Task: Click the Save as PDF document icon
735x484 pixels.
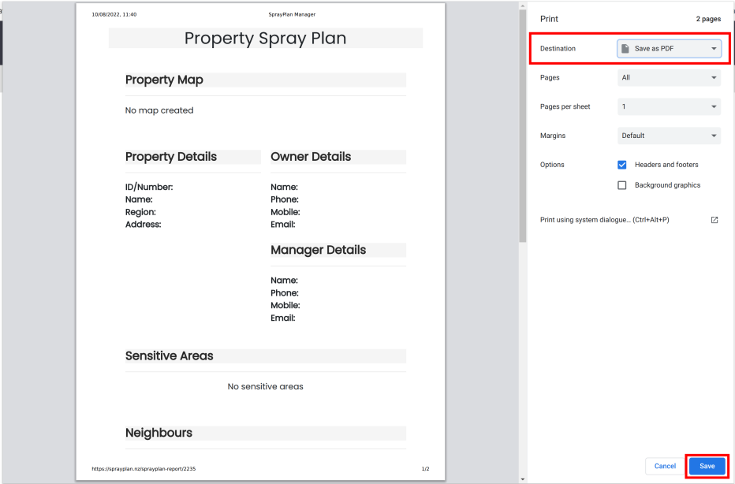Action: [625, 48]
